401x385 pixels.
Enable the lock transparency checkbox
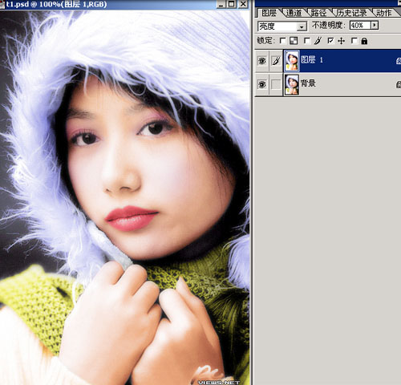pyautogui.click(x=282, y=41)
